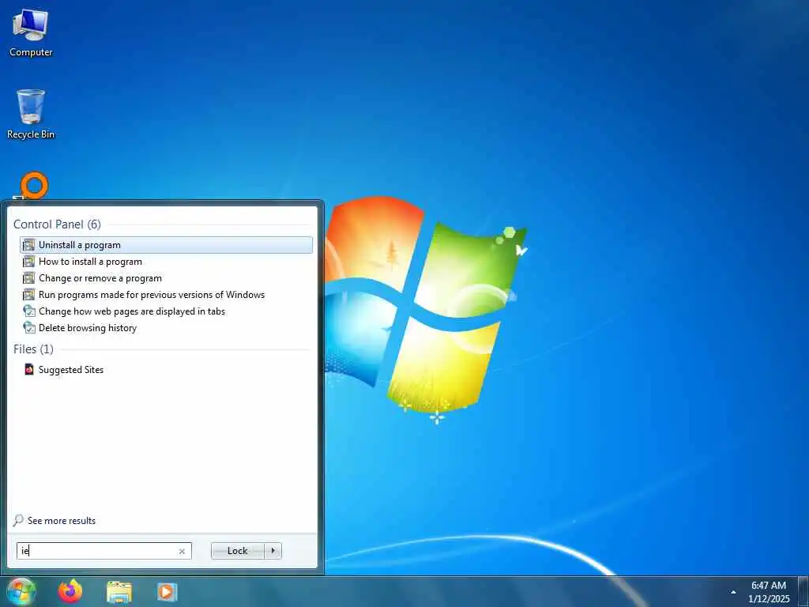Click the icon beside Uninstall a program
The width and height of the screenshot is (809, 607).
pos(29,245)
